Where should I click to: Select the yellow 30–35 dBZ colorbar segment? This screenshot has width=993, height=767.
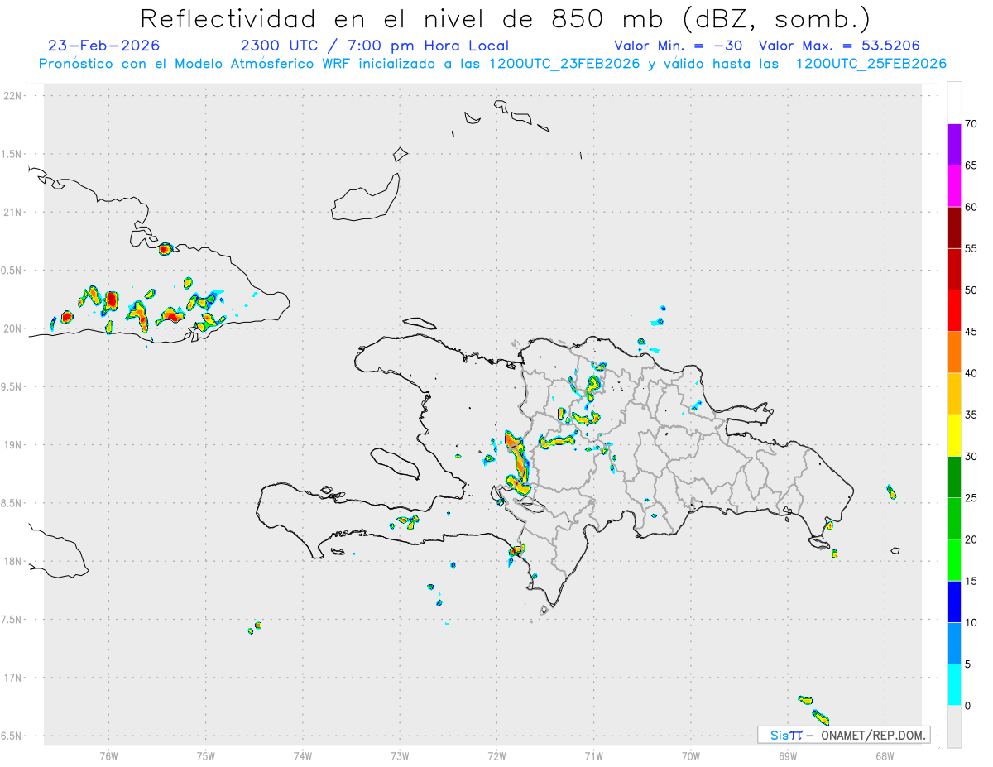pos(954,435)
